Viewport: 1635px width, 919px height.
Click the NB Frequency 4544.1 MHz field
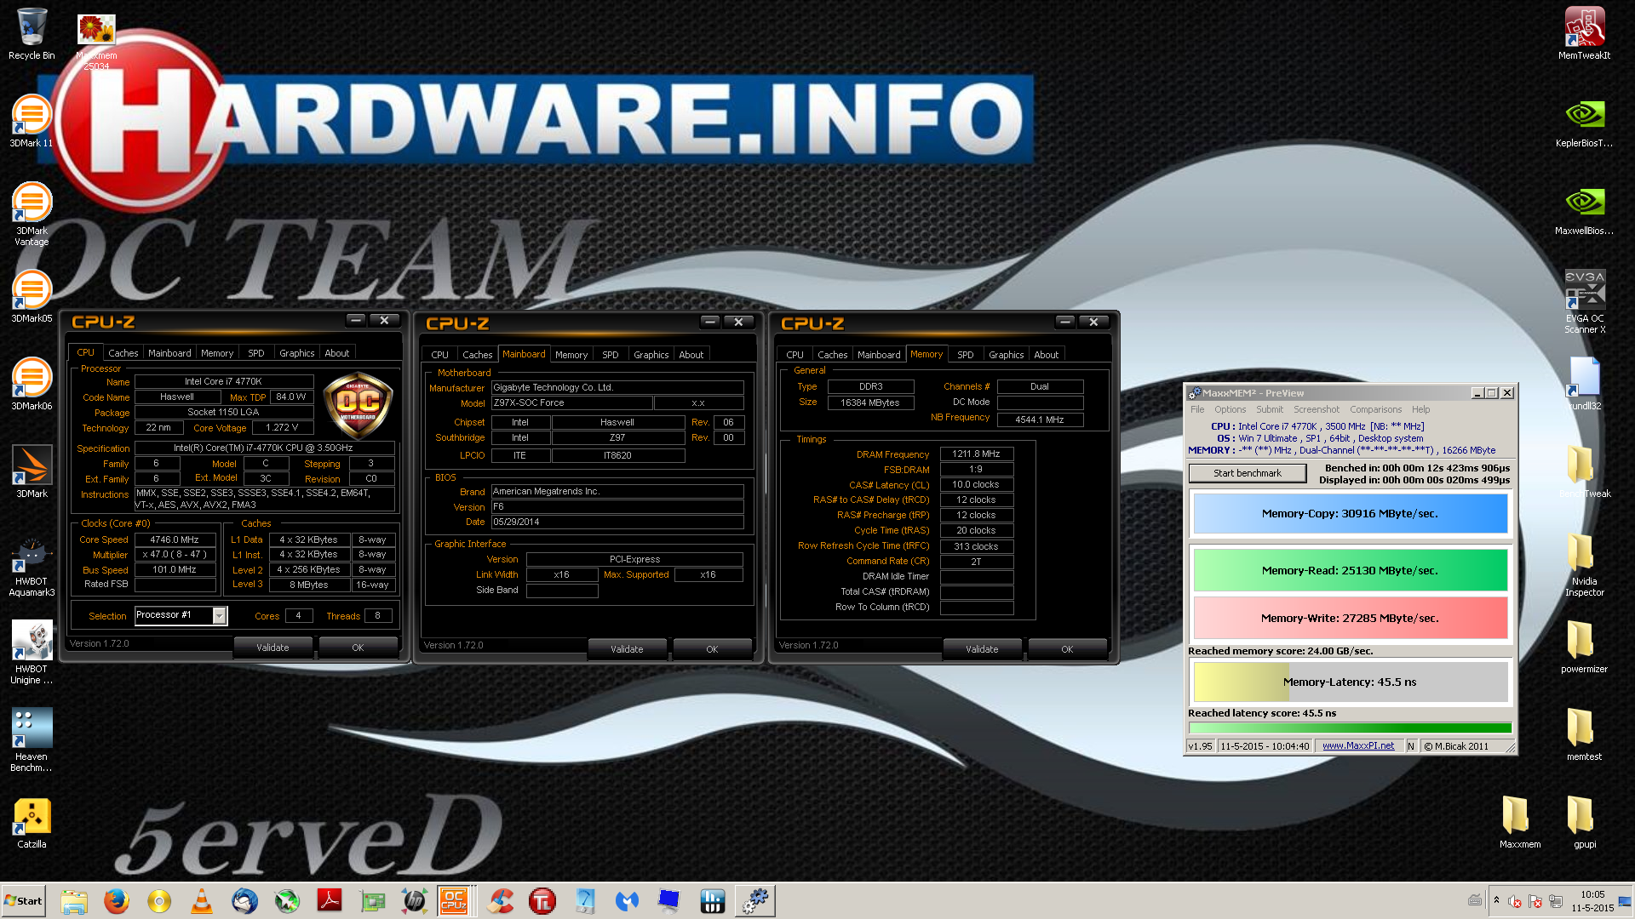click(1040, 420)
